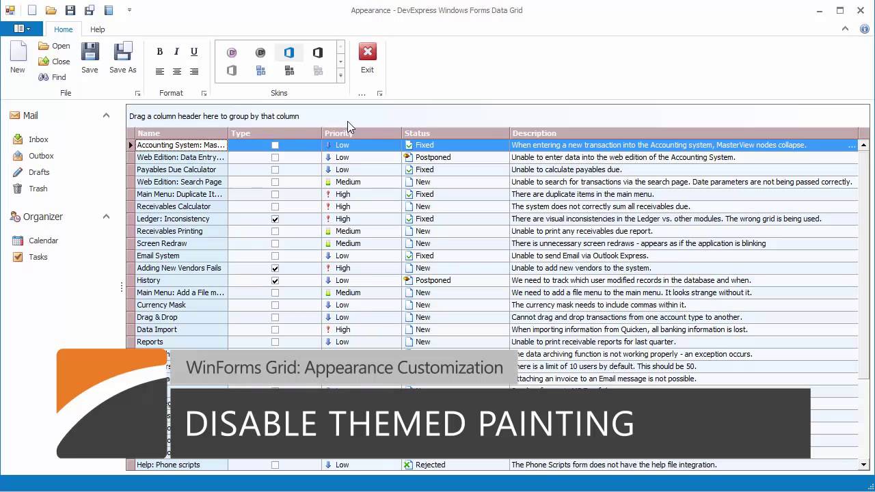Click quick access save disk icon
This screenshot has height=492, width=875.
coord(70,10)
